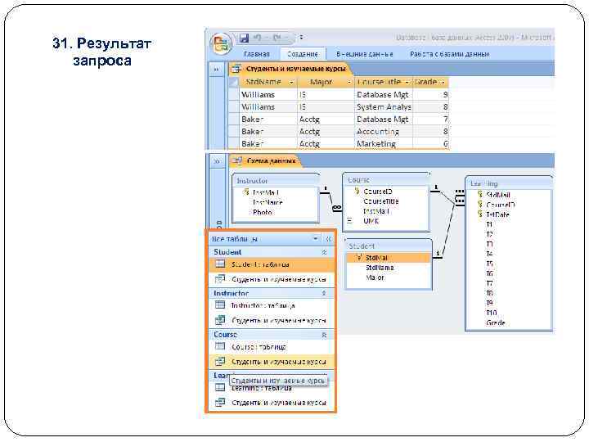Select the UMK field in Course table

click(371, 221)
